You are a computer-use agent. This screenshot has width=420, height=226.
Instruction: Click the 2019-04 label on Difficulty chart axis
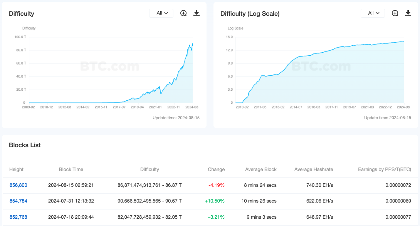137,107
